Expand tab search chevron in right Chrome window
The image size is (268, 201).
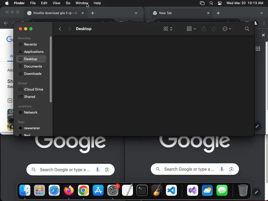point(262,13)
